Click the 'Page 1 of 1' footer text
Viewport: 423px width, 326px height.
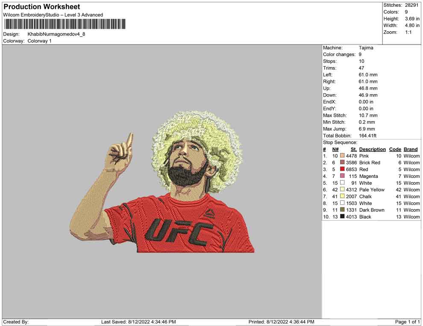407,322
